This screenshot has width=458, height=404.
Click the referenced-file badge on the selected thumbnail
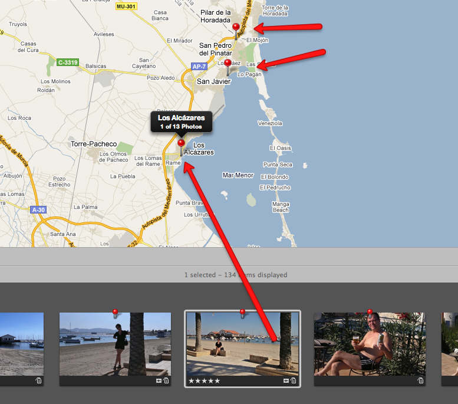coord(294,381)
